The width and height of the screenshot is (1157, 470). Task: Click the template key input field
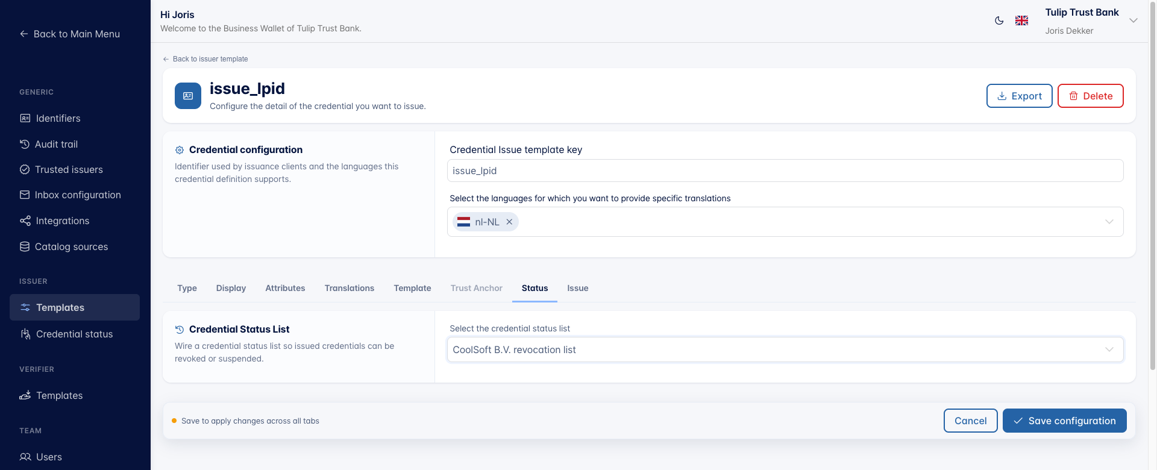785,171
